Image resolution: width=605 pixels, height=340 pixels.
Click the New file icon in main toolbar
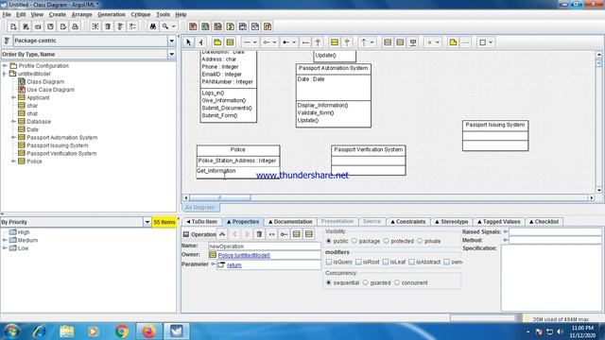(x=13, y=26)
